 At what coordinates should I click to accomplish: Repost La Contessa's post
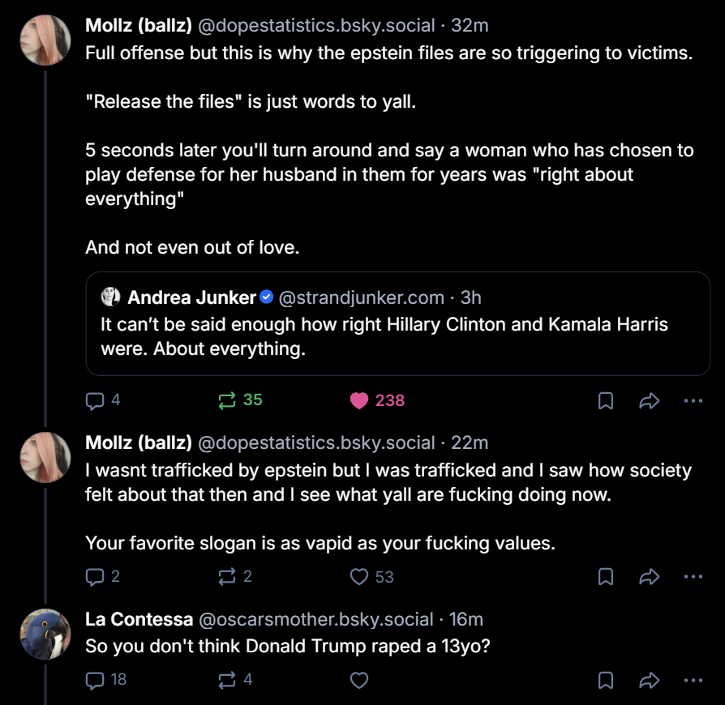click(228, 680)
